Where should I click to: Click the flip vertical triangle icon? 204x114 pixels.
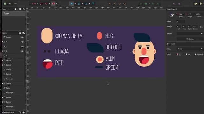click(110, 3)
